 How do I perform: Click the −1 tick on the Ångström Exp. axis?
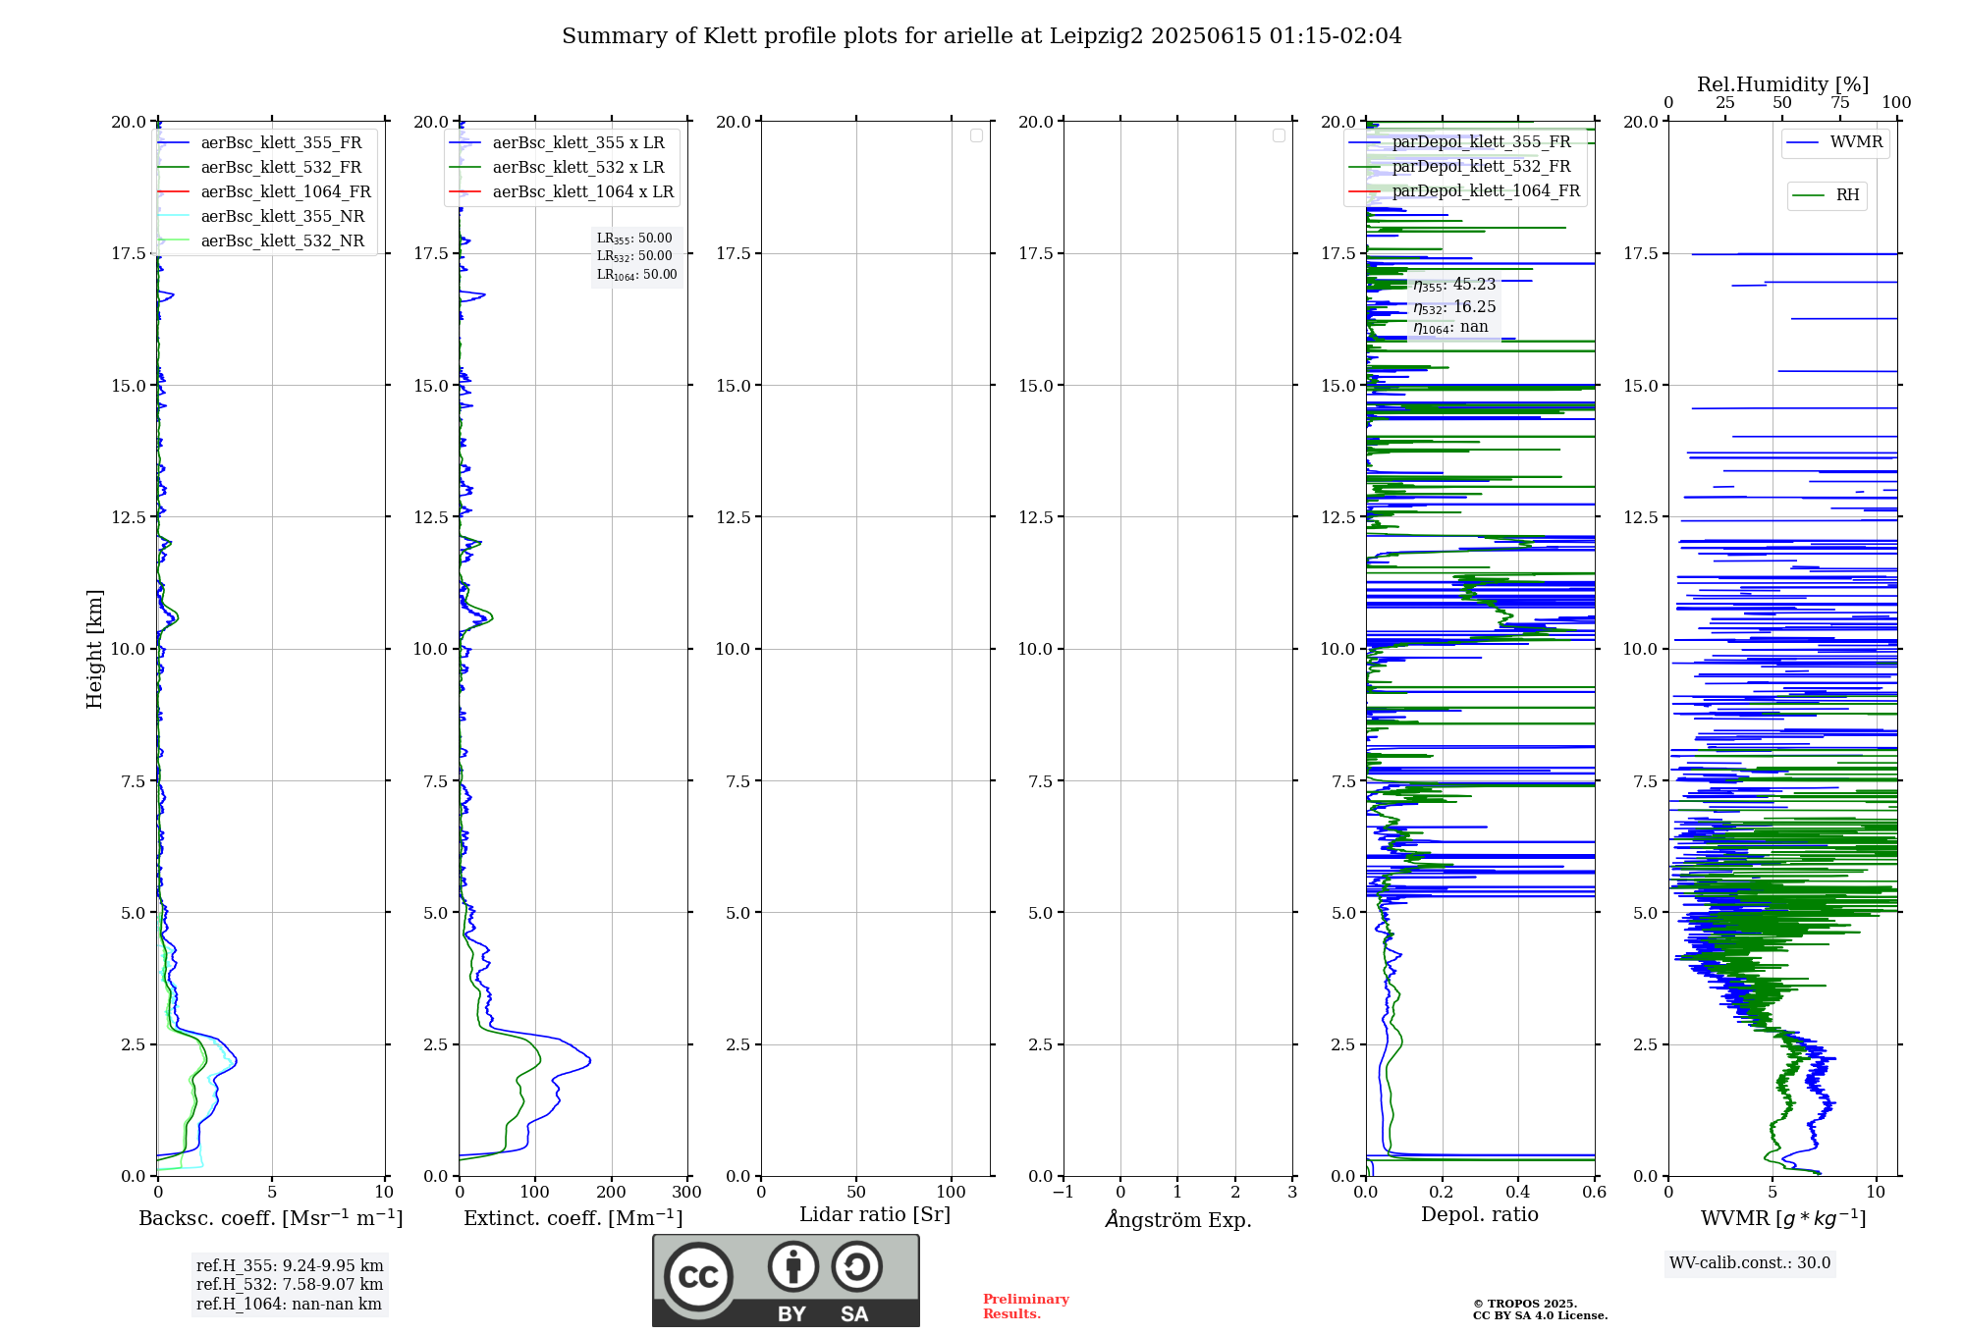pyautogui.click(x=1063, y=1192)
